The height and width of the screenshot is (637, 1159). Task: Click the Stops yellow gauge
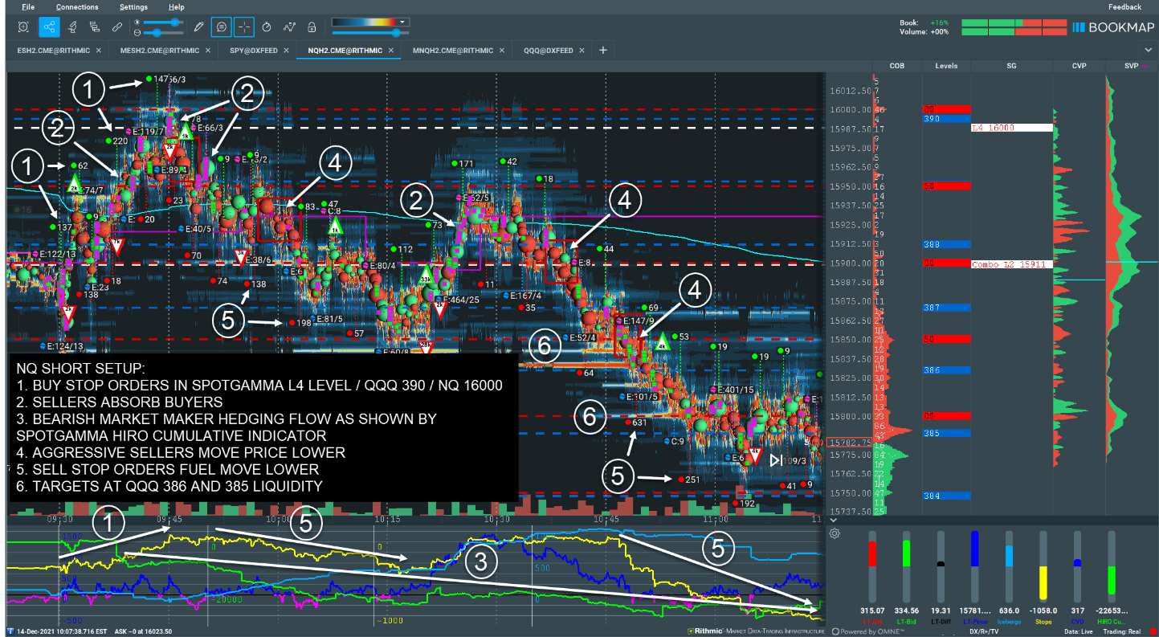coord(1043,567)
